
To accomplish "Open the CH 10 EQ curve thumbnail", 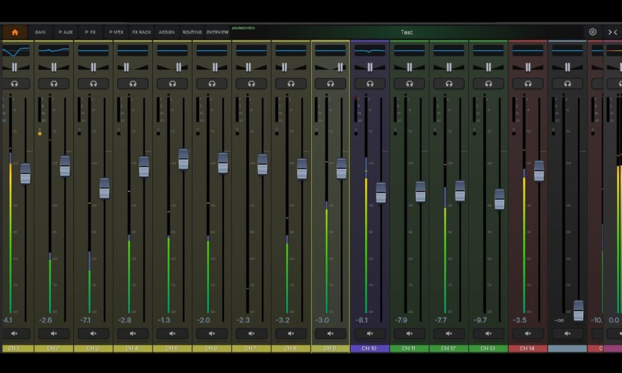I will coord(370,50).
